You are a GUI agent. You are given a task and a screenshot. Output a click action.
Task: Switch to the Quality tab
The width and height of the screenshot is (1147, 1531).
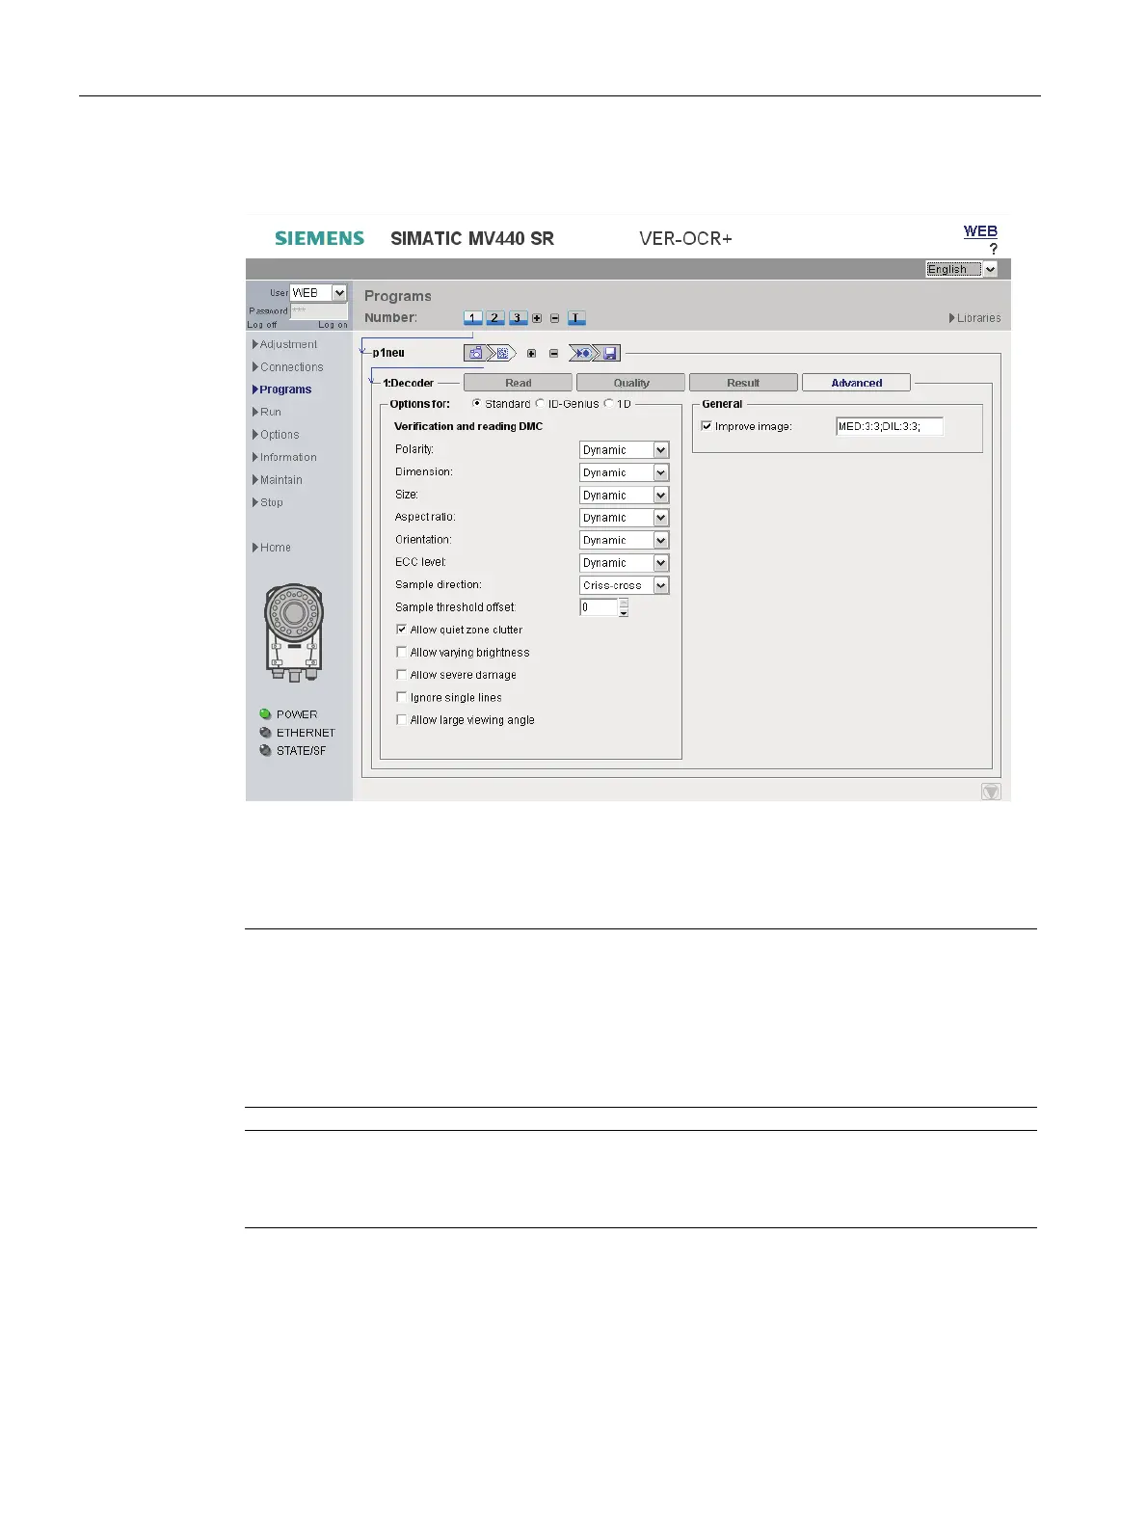tap(631, 383)
